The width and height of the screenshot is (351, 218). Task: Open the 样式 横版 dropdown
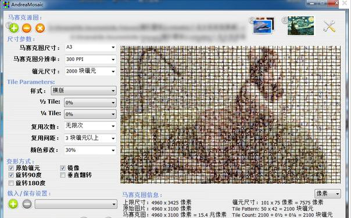(x=84, y=90)
